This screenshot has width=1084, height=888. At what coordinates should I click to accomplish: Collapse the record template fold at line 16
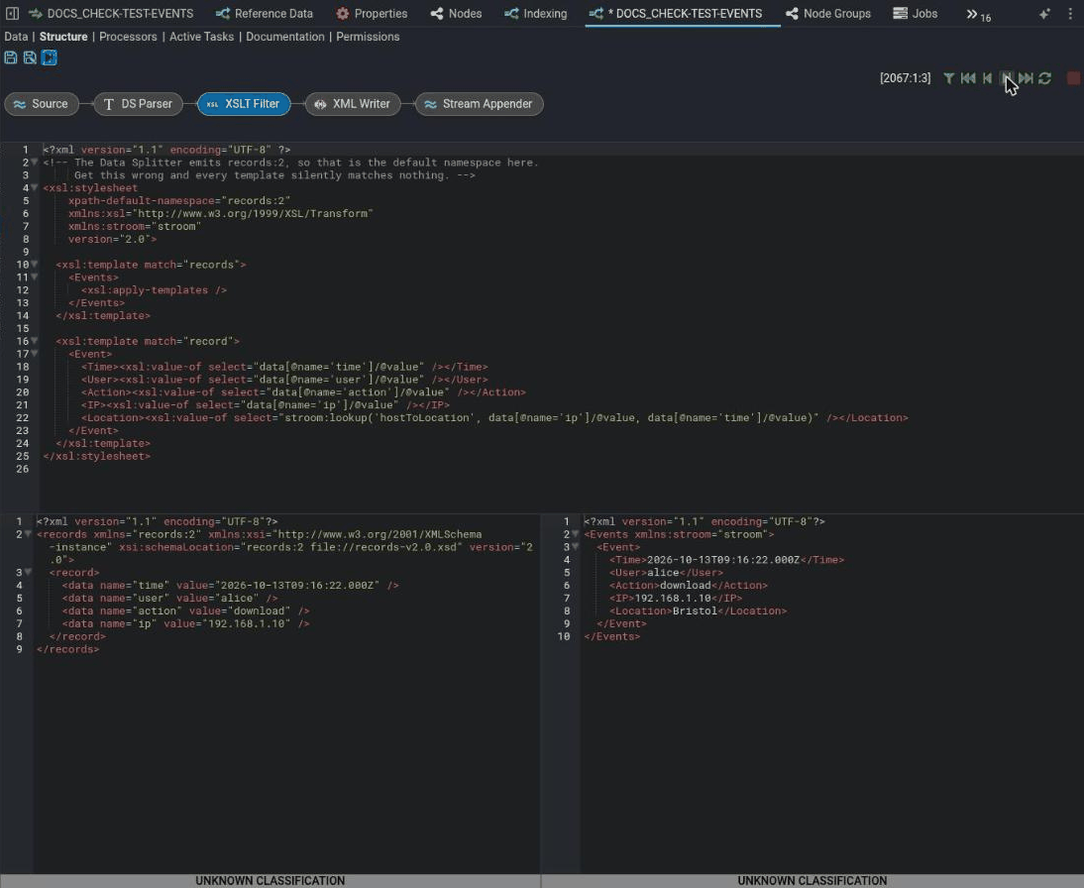35,342
